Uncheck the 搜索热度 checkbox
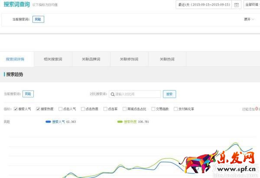This screenshot has height=178, width=260. tap(38, 109)
